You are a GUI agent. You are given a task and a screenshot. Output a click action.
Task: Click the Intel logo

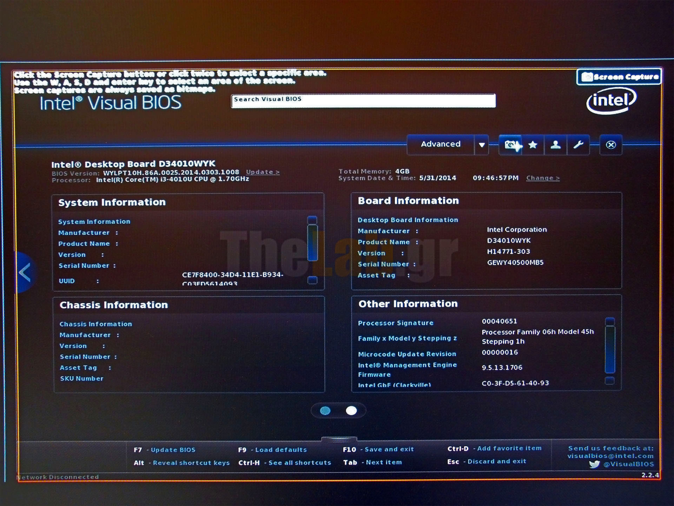point(611,101)
